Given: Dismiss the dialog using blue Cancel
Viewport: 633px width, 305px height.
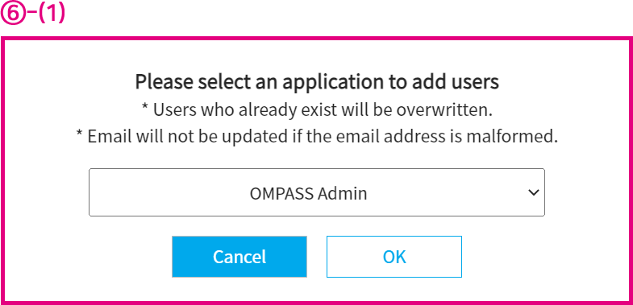Looking at the screenshot, I should [x=239, y=257].
